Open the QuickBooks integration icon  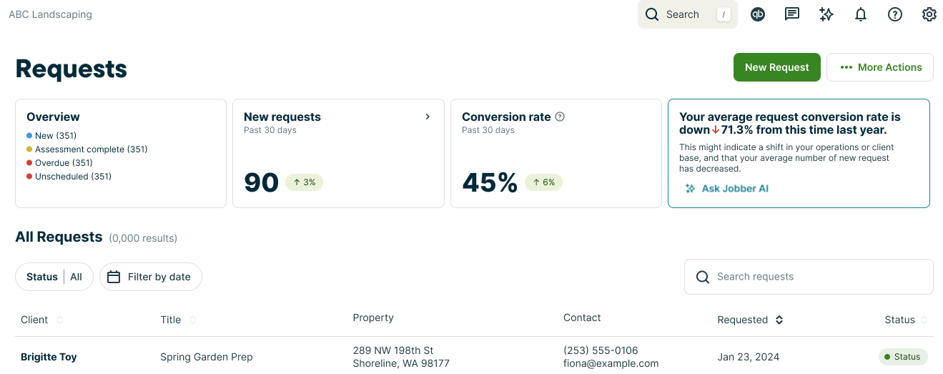[758, 14]
